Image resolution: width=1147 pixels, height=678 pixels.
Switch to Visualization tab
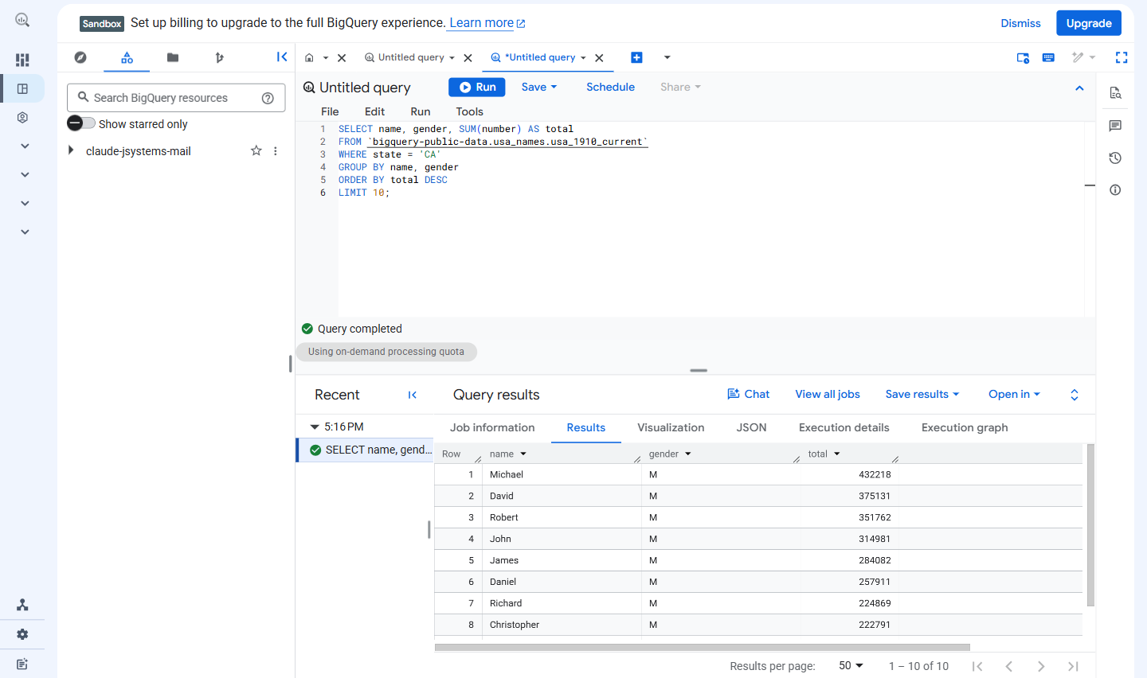[671, 427]
